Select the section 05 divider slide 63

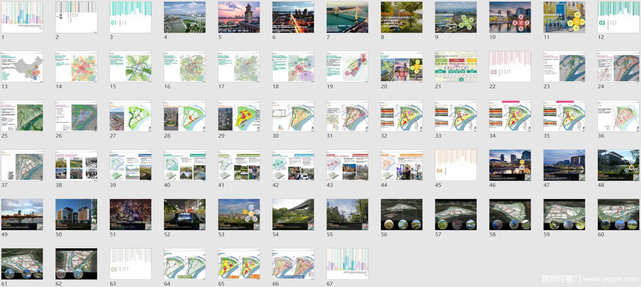131,264
